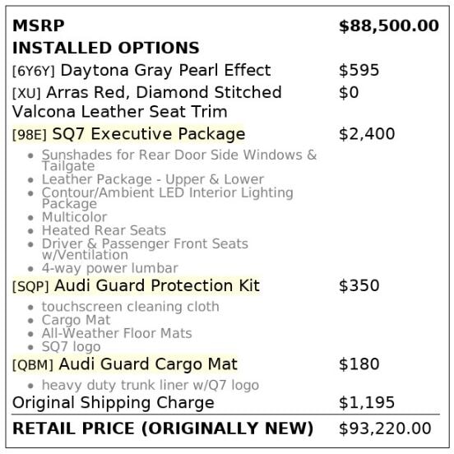Image resolution: width=454 pixels, height=454 pixels.
Task: Select the $88,500.00 MSRP amount
Action: coord(389,26)
